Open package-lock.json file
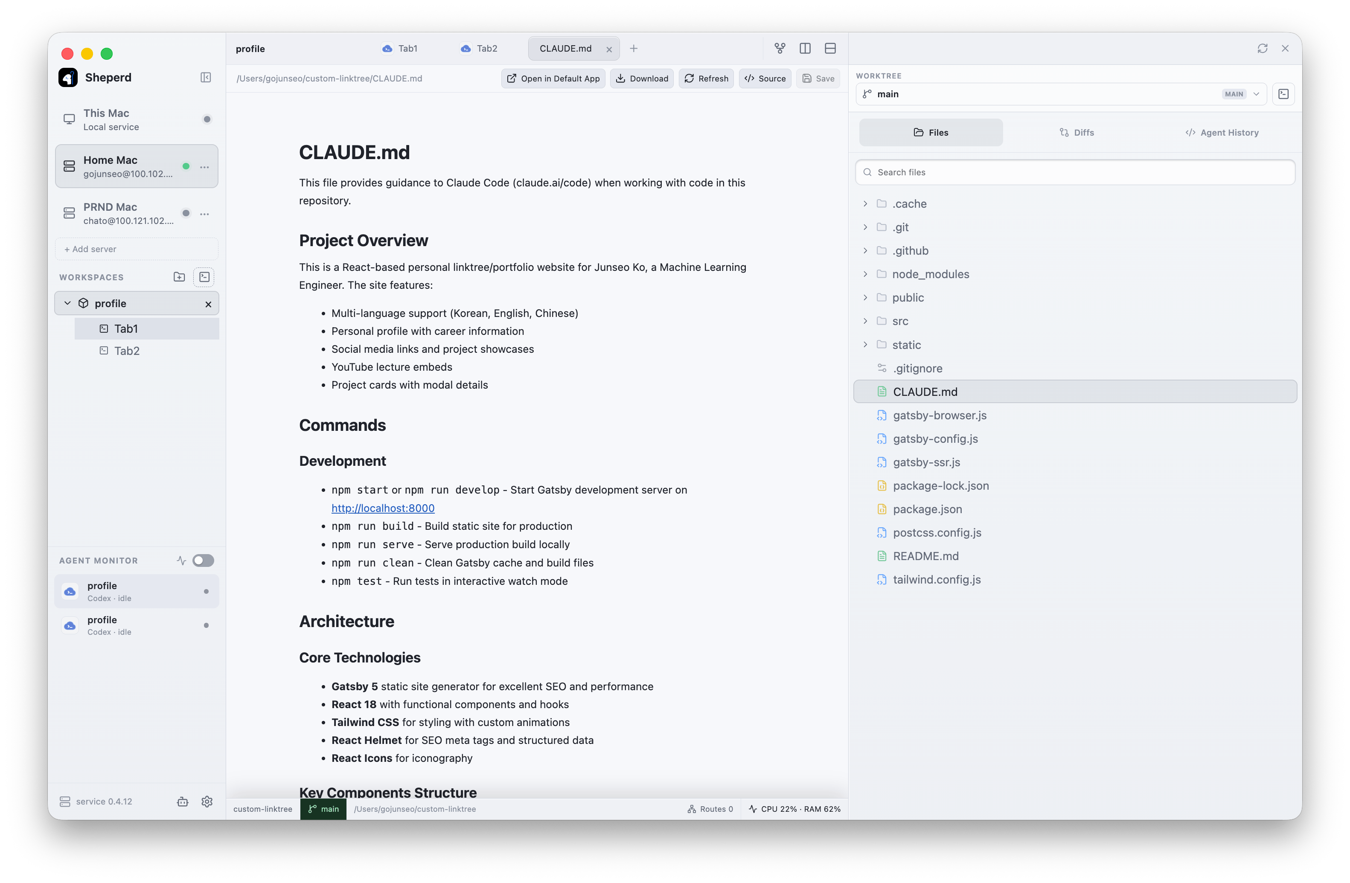 [x=1075, y=486]
